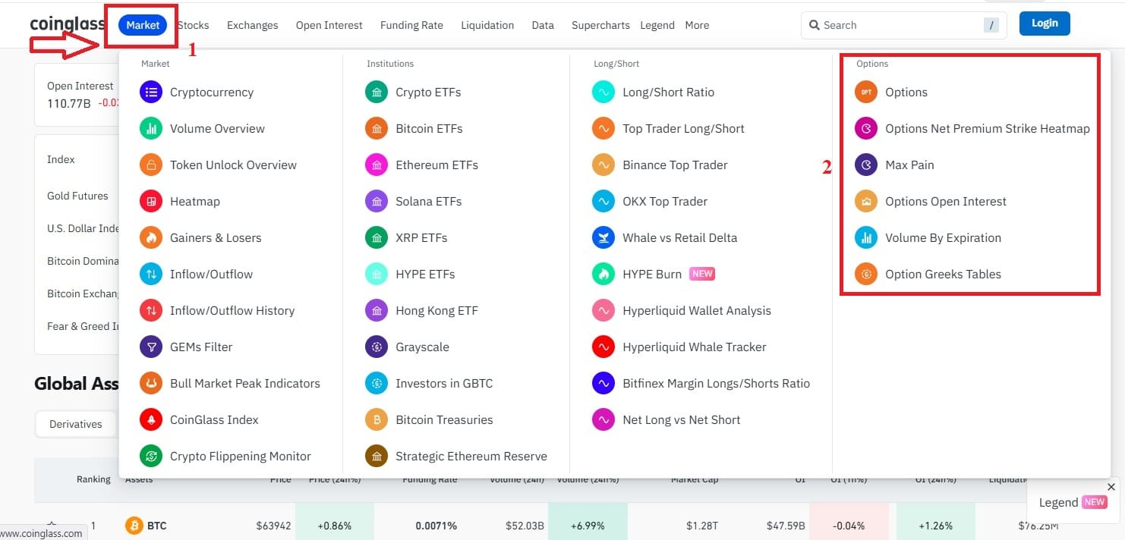
Task: Click the HYPE Burn flame icon
Action: pos(603,275)
